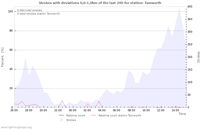Click the red relative count peak near 22:30
The height and width of the screenshot is (129, 201).
click(x=62, y=101)
